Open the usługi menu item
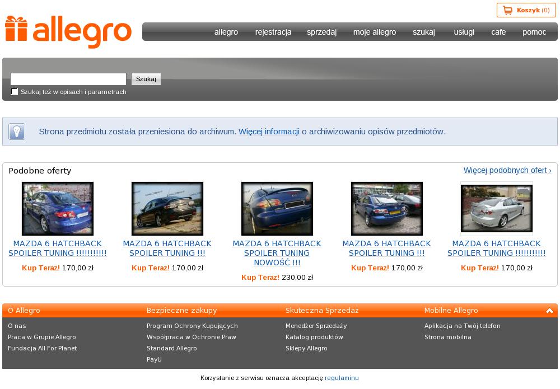This screenshot has width=560, height=389. (464, 32)
